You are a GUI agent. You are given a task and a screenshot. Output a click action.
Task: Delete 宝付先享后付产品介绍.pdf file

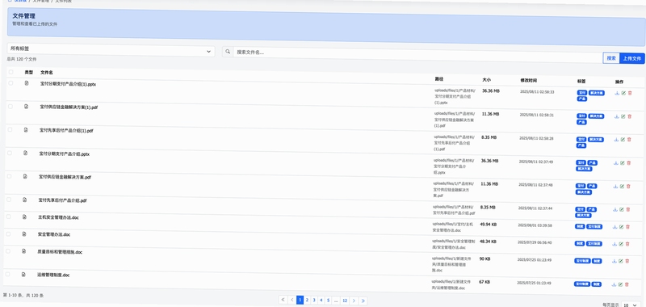(628, 209)
